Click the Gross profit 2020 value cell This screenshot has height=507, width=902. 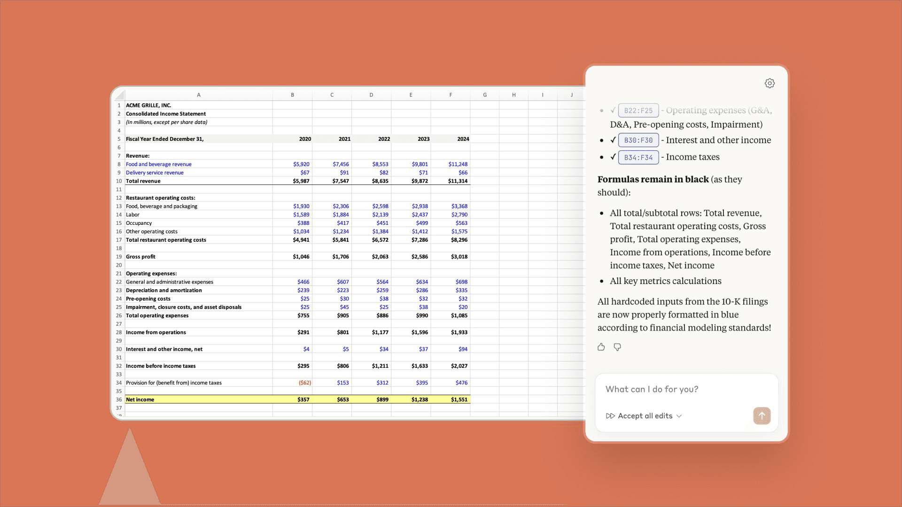pos(301,257)
